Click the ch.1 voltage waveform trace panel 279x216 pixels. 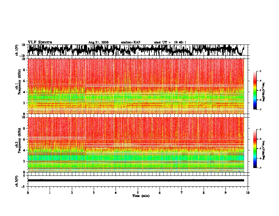137,50
